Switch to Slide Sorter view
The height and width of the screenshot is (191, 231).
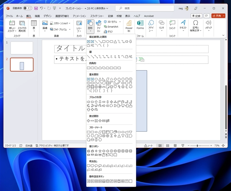pyautogui.click(x=167, y=146)
